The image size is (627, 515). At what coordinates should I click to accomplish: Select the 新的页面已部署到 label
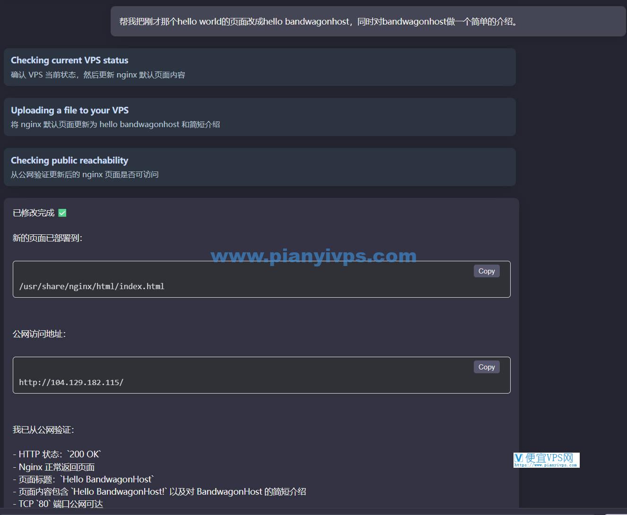(x=47, y=238)
